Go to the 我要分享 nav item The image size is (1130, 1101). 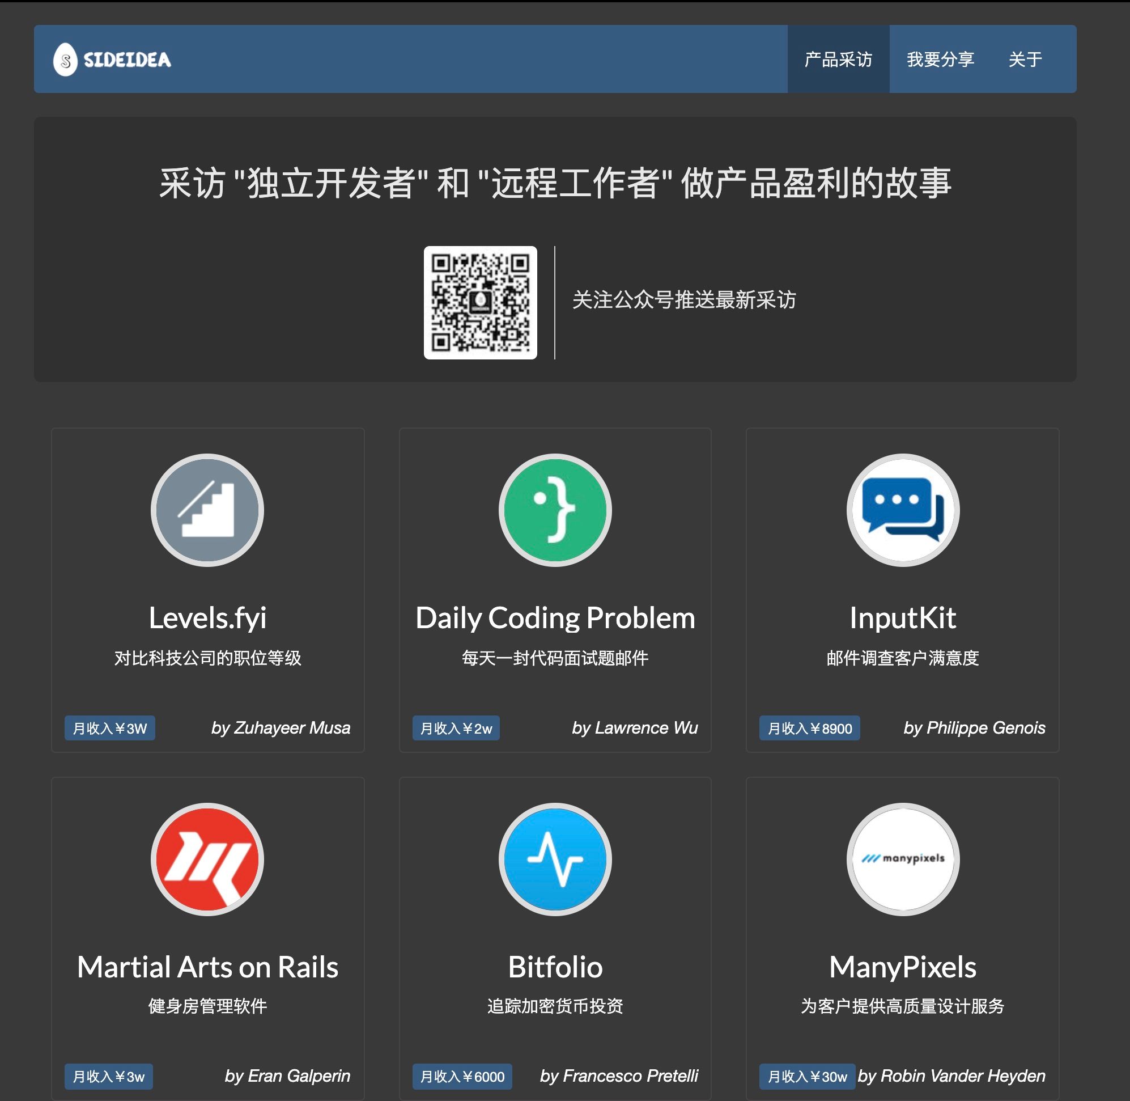(x=940, y=59)
